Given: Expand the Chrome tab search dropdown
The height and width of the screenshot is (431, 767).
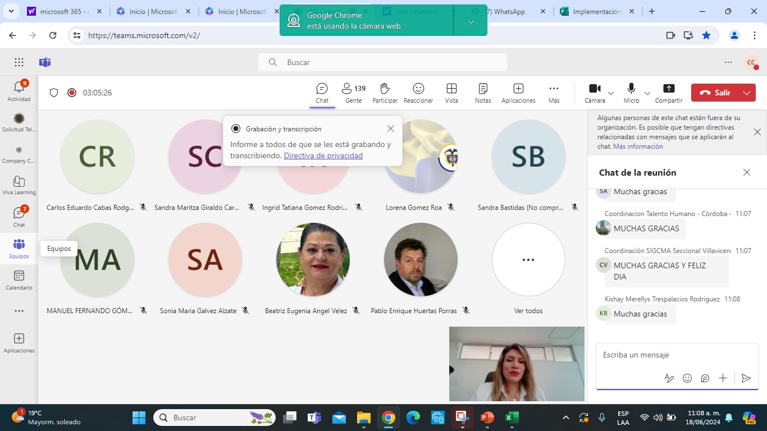Looking at the screenshot, I should (12, 12).
